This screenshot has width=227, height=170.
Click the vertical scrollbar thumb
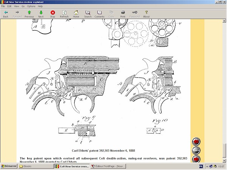point(224,151)
